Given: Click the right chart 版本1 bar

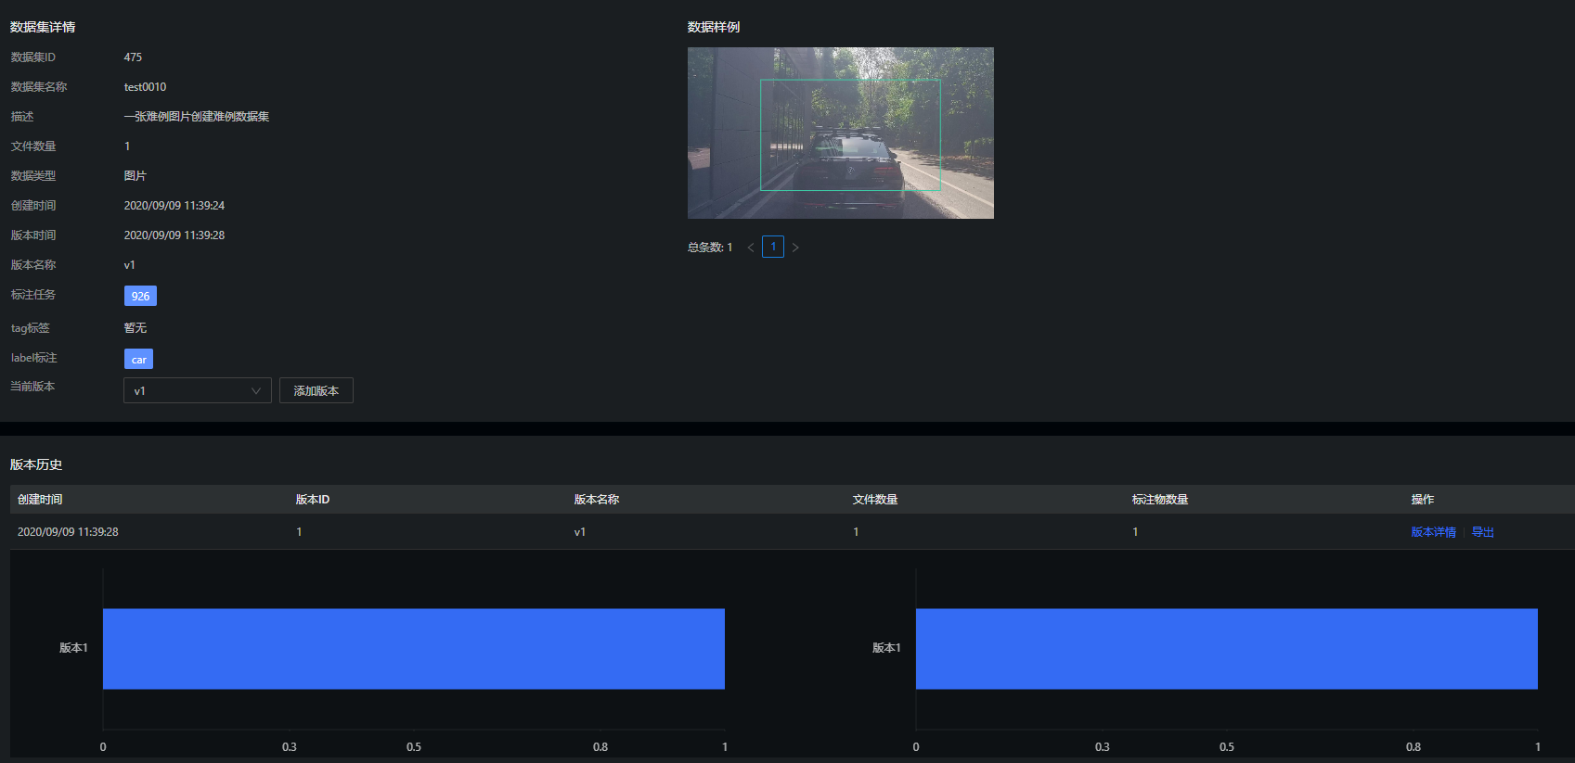Looking at the screenshot, I should click(x=1227, y=649).
